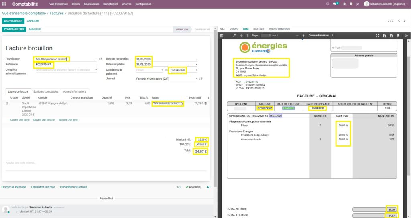Click SAUVEGARDER button
The height and width of the screenshot is (218, 411).
click(13, 21)
